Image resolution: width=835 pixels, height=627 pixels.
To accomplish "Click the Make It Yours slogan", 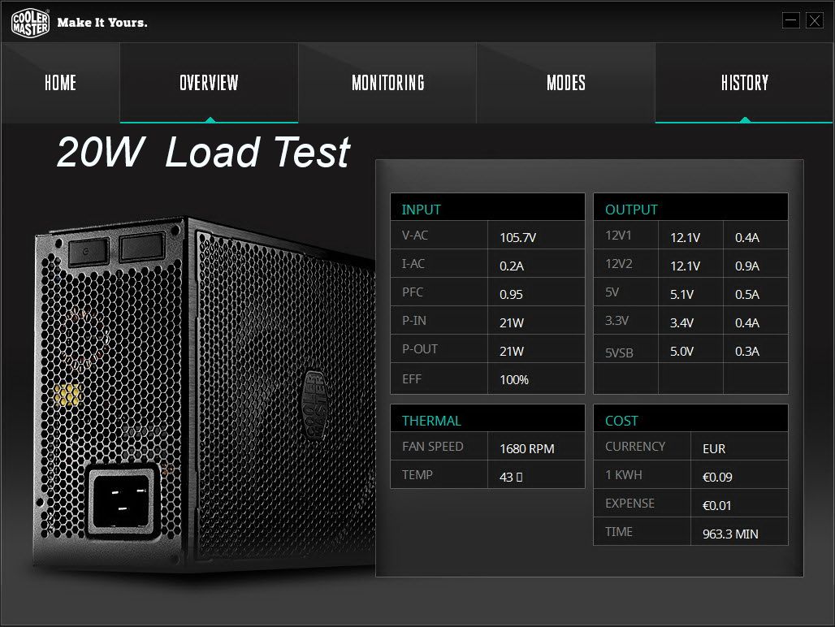I will click(x=102, y=23).
